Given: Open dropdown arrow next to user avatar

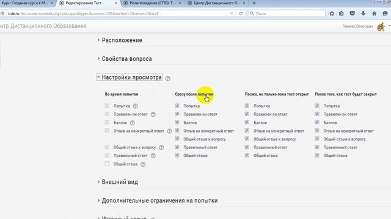Looking at the screenshot, I should (x=389, y=26).
